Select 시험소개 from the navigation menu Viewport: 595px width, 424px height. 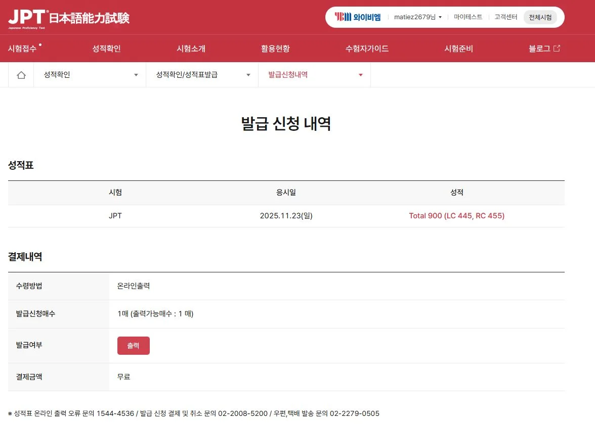(191, 49)
